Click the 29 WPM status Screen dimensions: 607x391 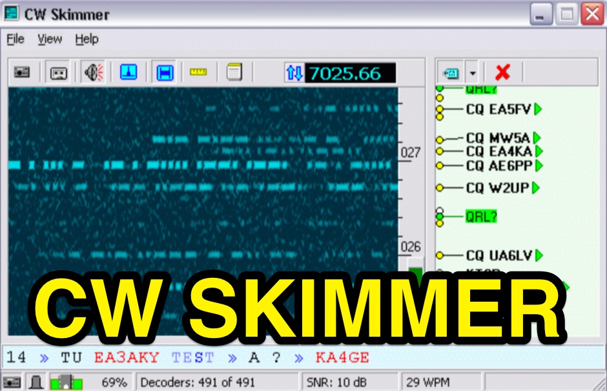coord(427,383)
